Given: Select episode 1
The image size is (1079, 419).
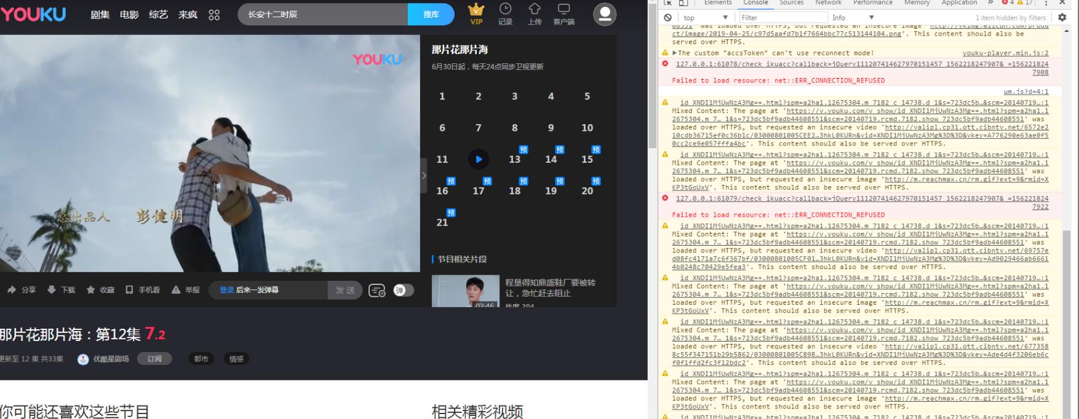Looking at the screenshot, I should tap(442, 96).
